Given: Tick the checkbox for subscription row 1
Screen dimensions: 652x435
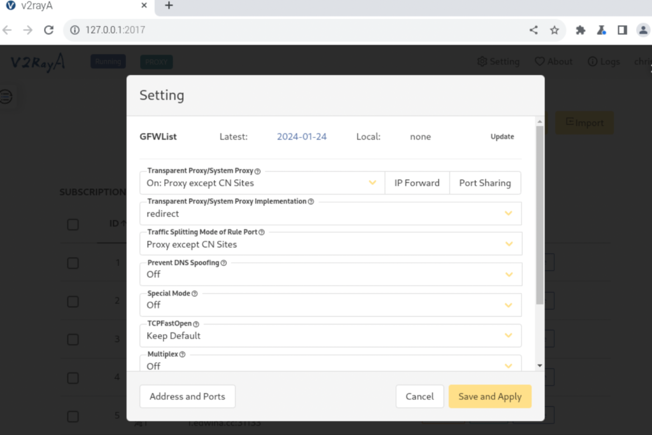Looking at the screenshot, I should (x=73, y=263).
